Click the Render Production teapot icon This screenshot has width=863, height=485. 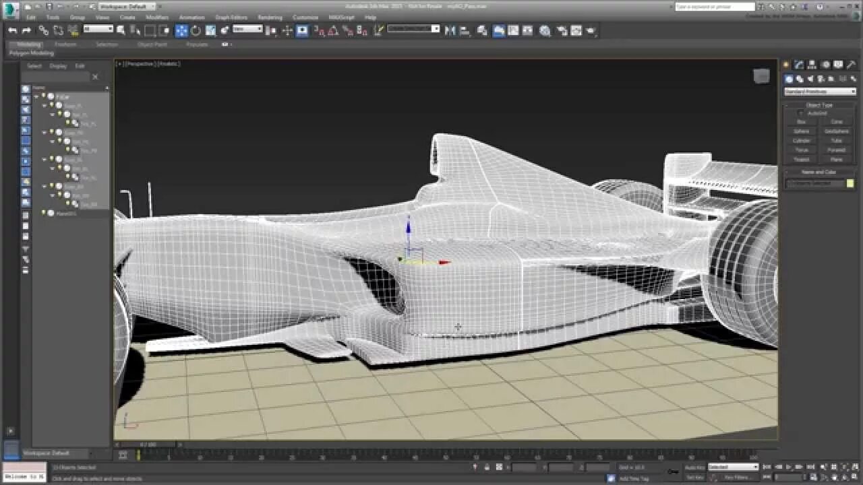[591, 30]
